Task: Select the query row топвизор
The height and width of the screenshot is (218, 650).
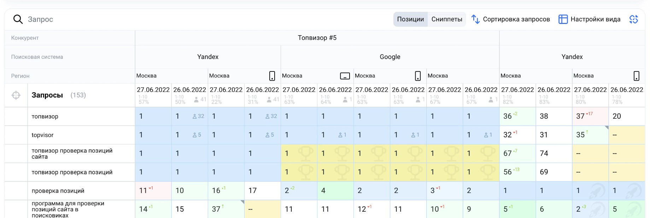Action: [x=45, y=117]
